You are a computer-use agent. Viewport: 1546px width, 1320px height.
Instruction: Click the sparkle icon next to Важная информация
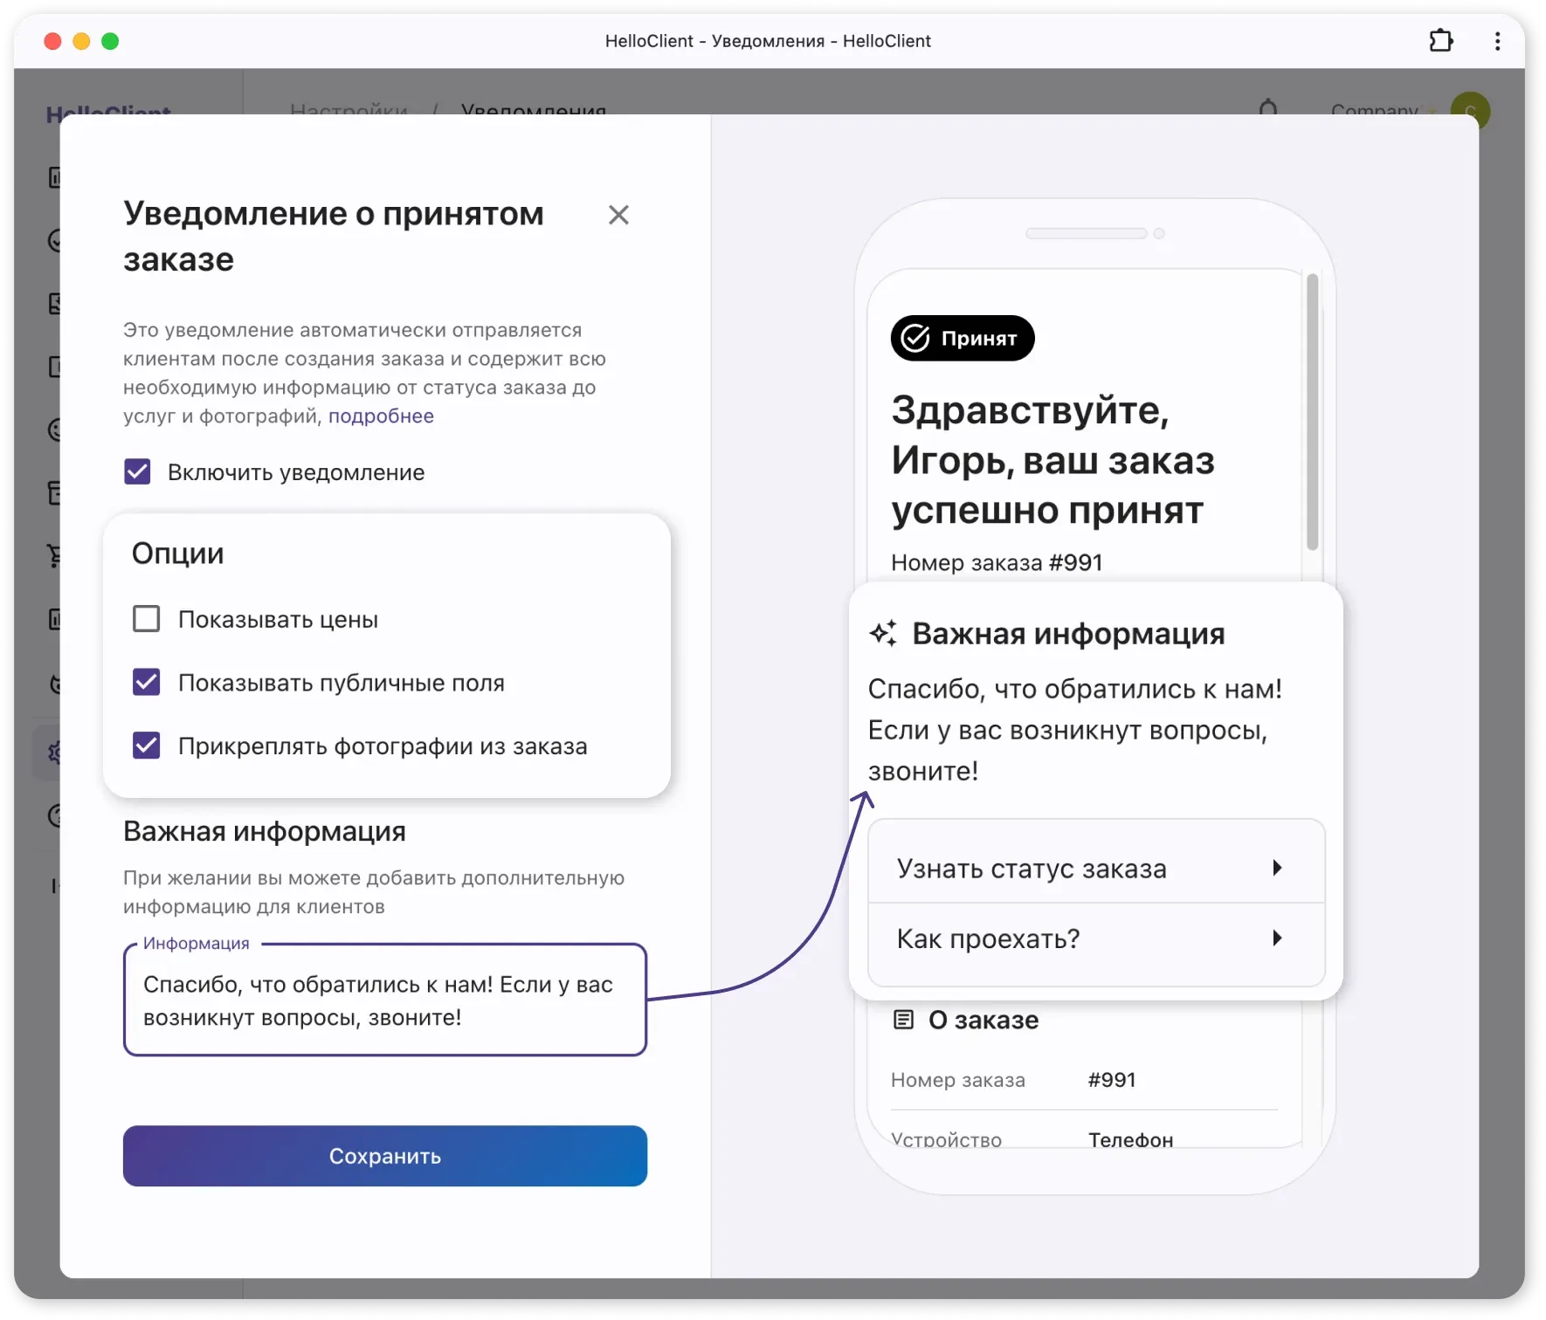pos(885,631)
